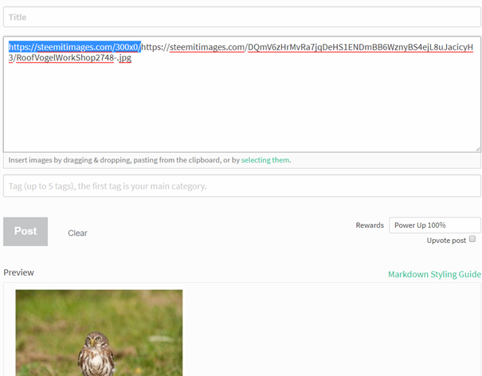Click the highlighted steemitimages.com/300x0/ text

pos(75,47)
